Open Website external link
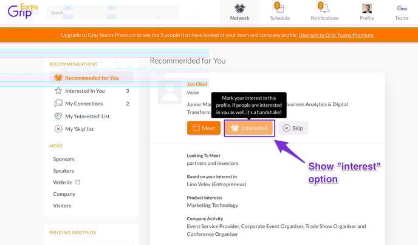The image size is (418, 245). 63,183
